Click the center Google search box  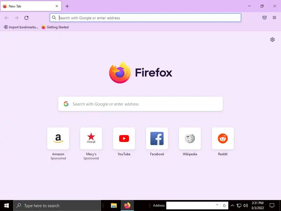(140, 104)
